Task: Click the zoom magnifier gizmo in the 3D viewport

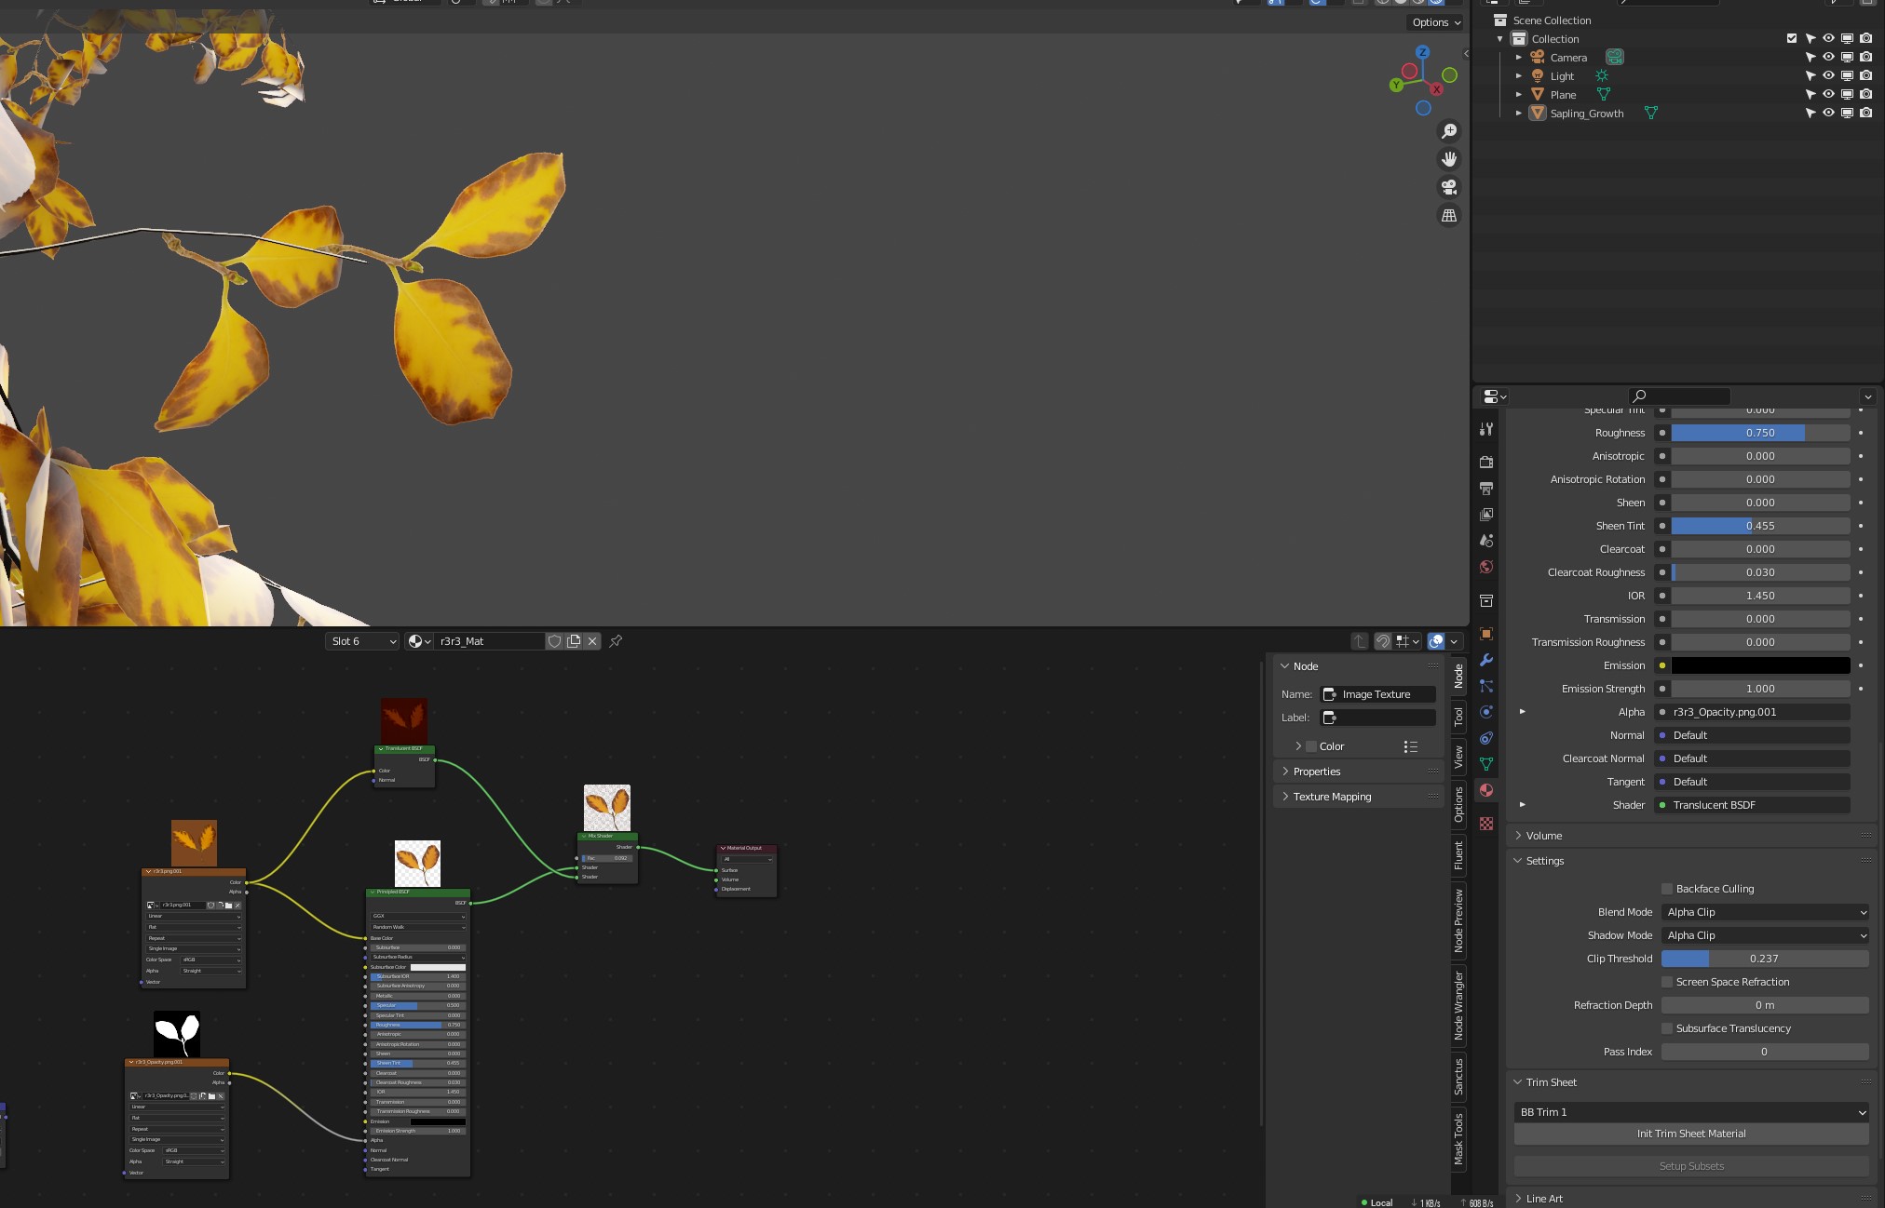Action: point(1449,130)
